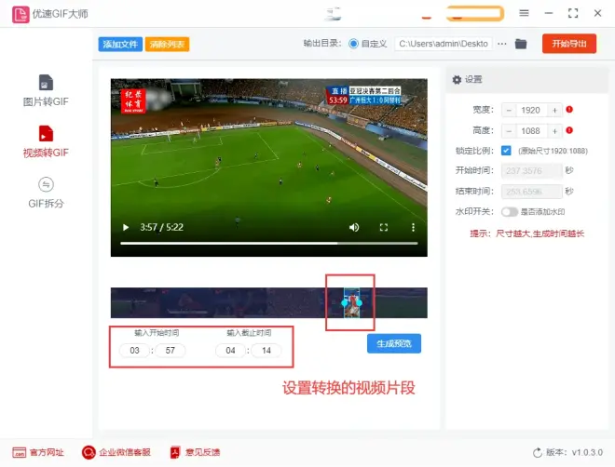
Task: Open the GIF拆分 sidebar tool
Action: click(46, 193)
